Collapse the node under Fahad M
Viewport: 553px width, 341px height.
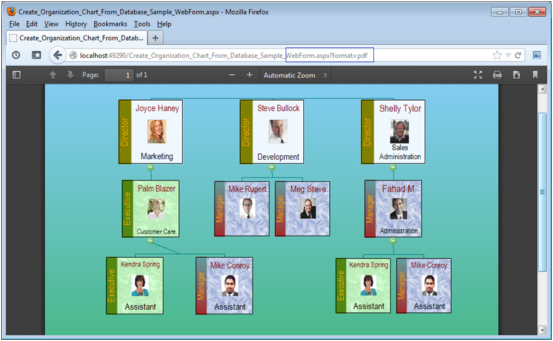click(393, 241)
